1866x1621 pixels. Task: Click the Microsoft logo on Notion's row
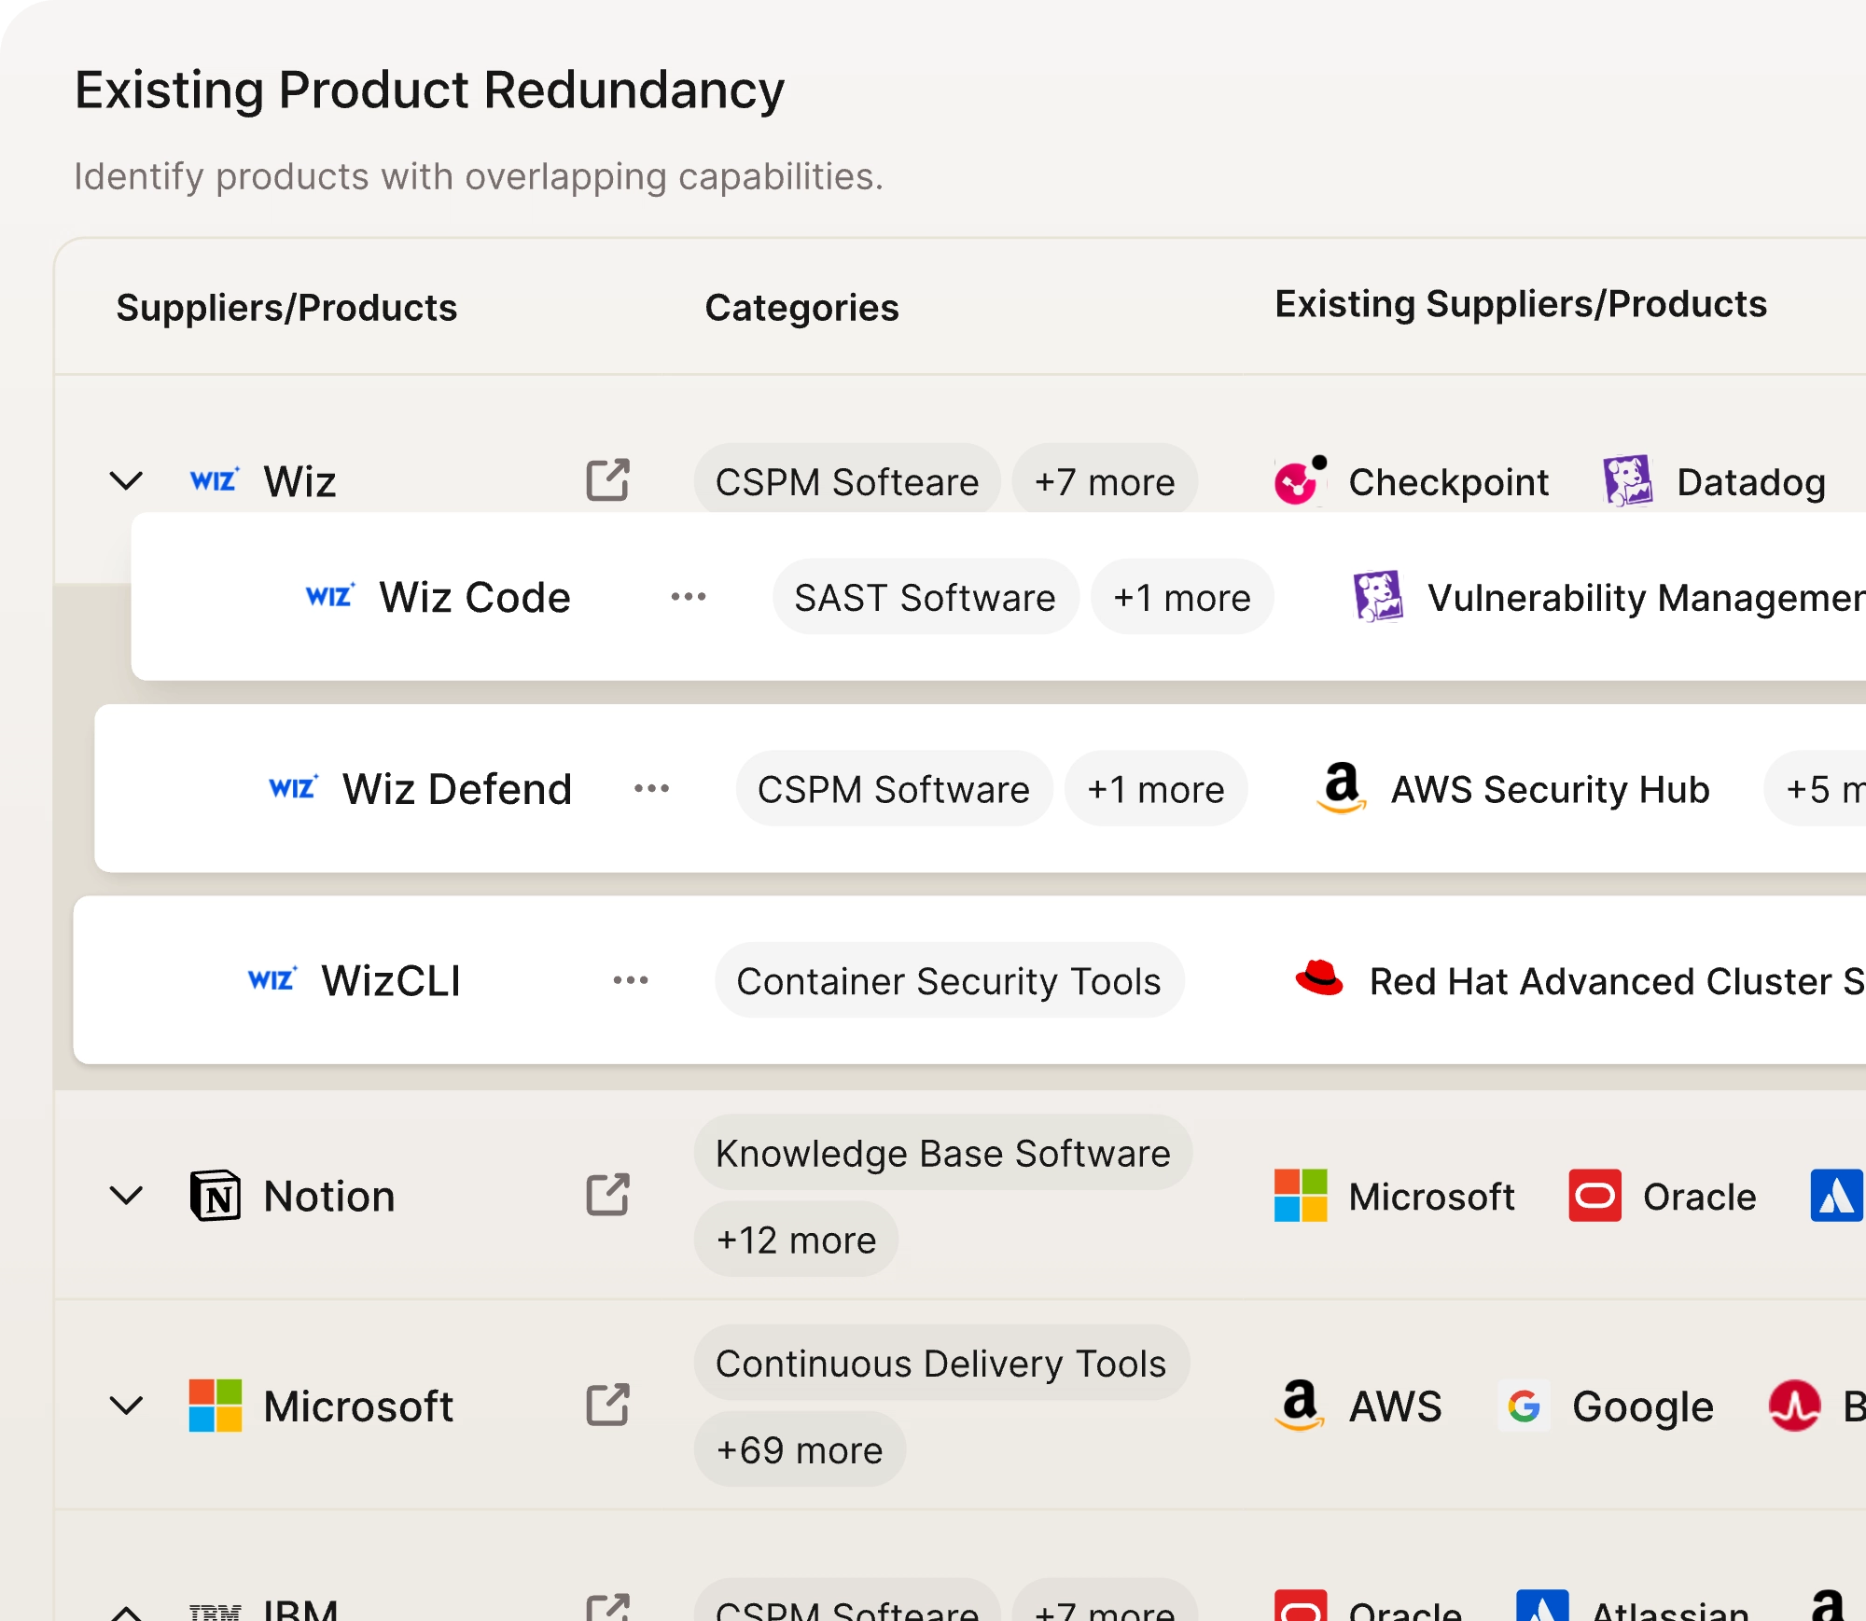coord(1299,1197)
